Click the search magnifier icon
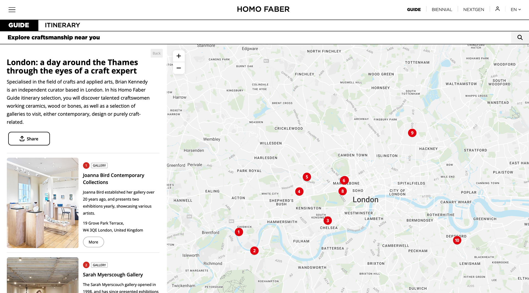Image resolution: width=529 pixels, height=293 pixels. click(x=520, y=37)
